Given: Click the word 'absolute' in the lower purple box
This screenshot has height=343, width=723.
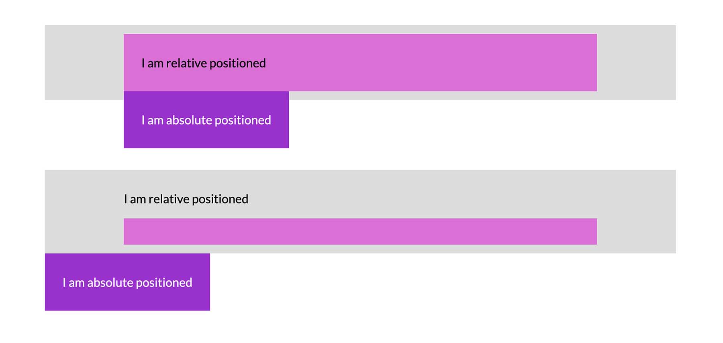Looking at the screenshot, I should (110, 282).
